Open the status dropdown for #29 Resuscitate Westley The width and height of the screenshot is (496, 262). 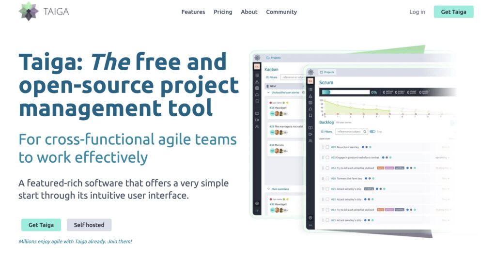(446, 147)
